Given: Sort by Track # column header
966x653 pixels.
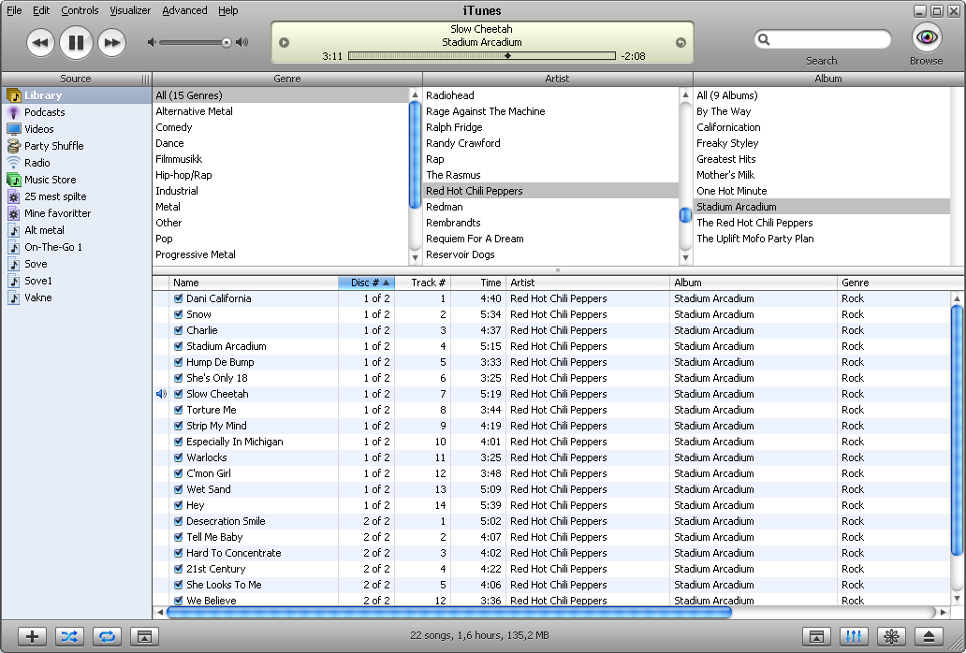Looking at the screenshot, I should click(423, 283).
